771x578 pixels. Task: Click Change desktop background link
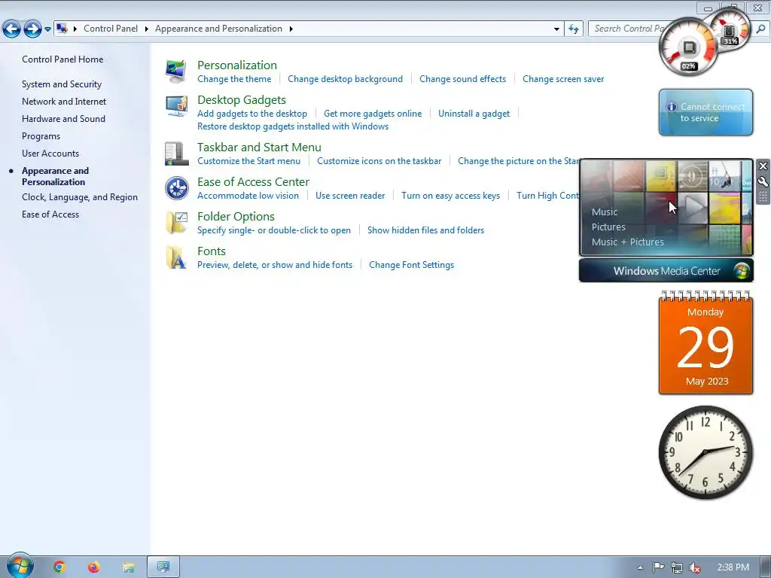[x=345, y=79]
